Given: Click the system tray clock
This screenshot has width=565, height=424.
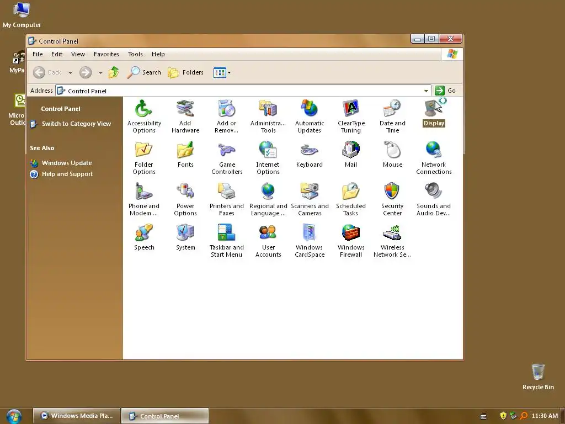Looking at the screenshot, I should [x=545, y=416].
